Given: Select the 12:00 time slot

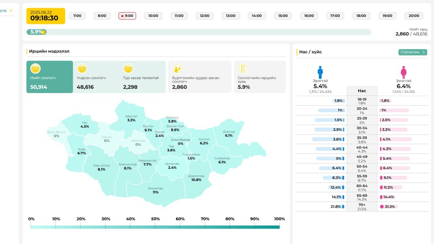Looking at the screenshot, I should coord(205,16).
